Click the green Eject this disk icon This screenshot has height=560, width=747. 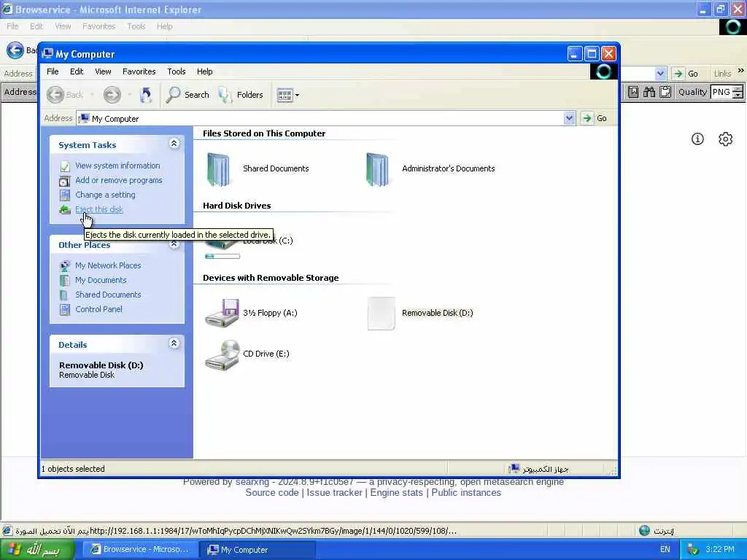pos(65,209)
